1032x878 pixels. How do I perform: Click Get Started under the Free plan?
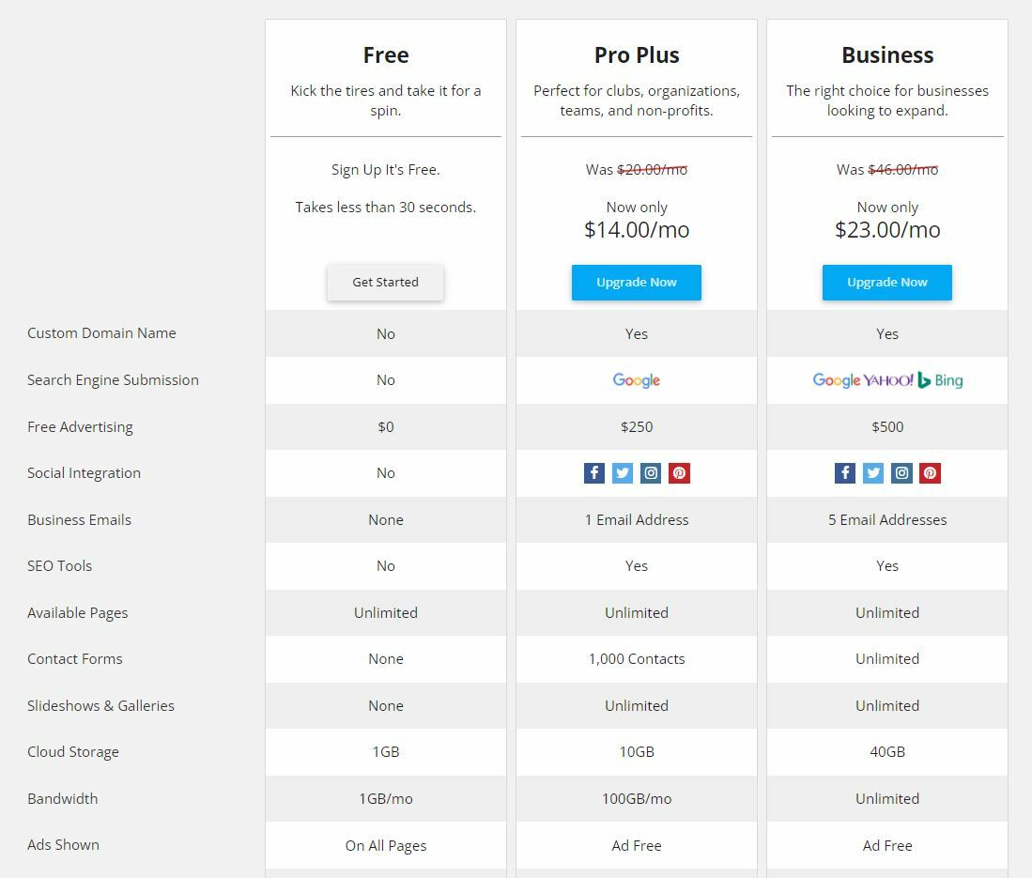[386, 283]
